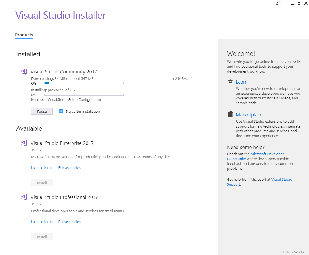Click the Downloading progress bar
The width and height of the screenshot is (309, 255).
(84, 83)
